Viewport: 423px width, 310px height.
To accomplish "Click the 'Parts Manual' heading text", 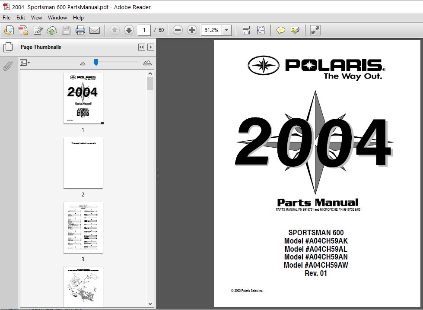I will point(318,202).
